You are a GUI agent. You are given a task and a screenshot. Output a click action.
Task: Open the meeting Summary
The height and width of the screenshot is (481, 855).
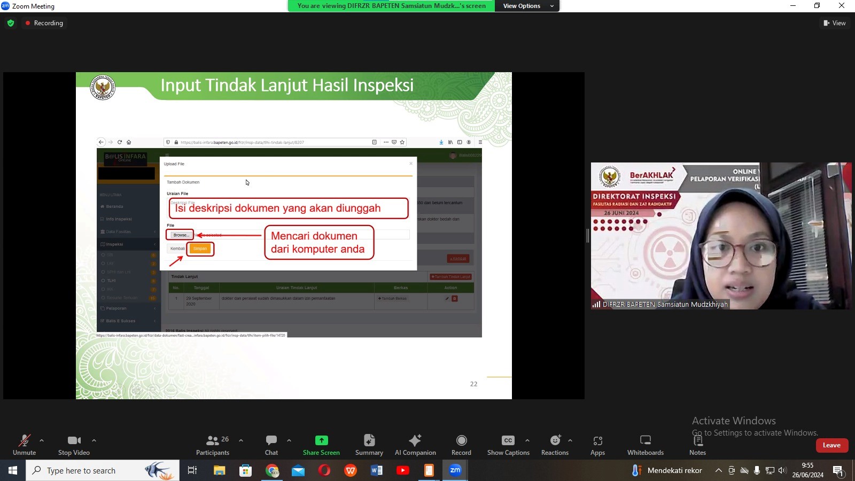tap(369, 445)
